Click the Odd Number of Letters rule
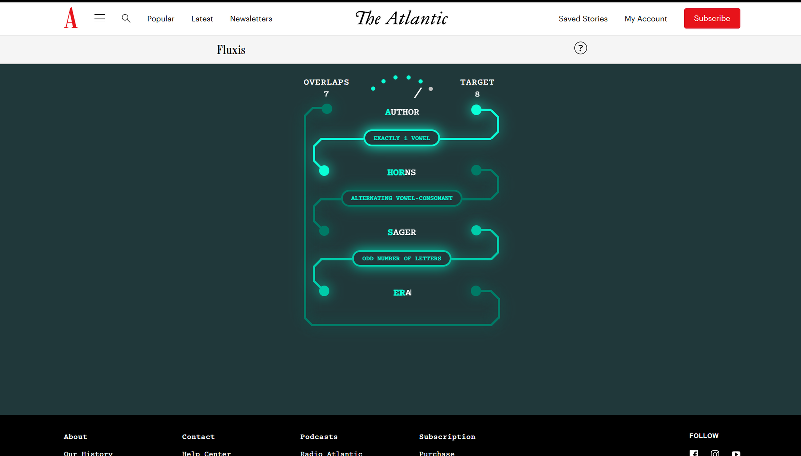Screen dimensions: 801x456 (x=402, y=259)
